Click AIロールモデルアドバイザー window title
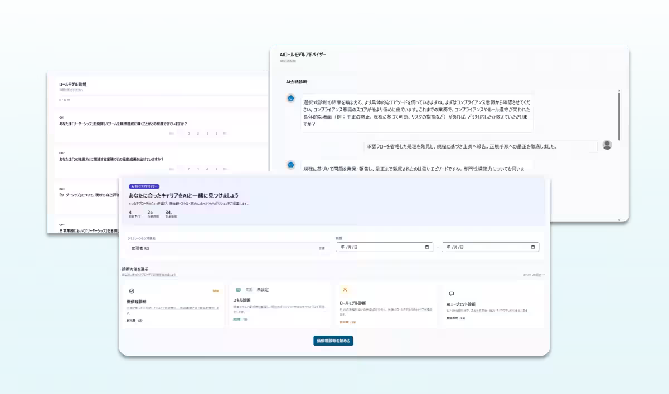The width and height of the screenshot is (669, 394). coord(303,55)
